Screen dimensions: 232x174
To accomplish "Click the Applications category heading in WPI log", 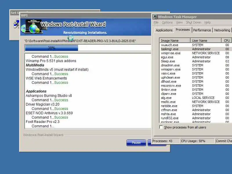I will [36, 91].
